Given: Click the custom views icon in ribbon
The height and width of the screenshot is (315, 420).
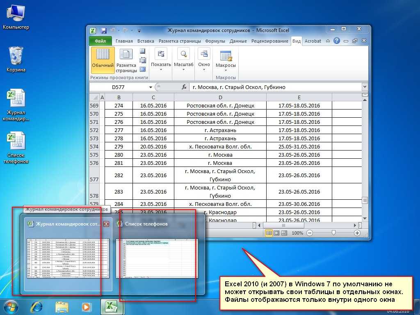Looking at the screenshot, I should pos(142,60).
